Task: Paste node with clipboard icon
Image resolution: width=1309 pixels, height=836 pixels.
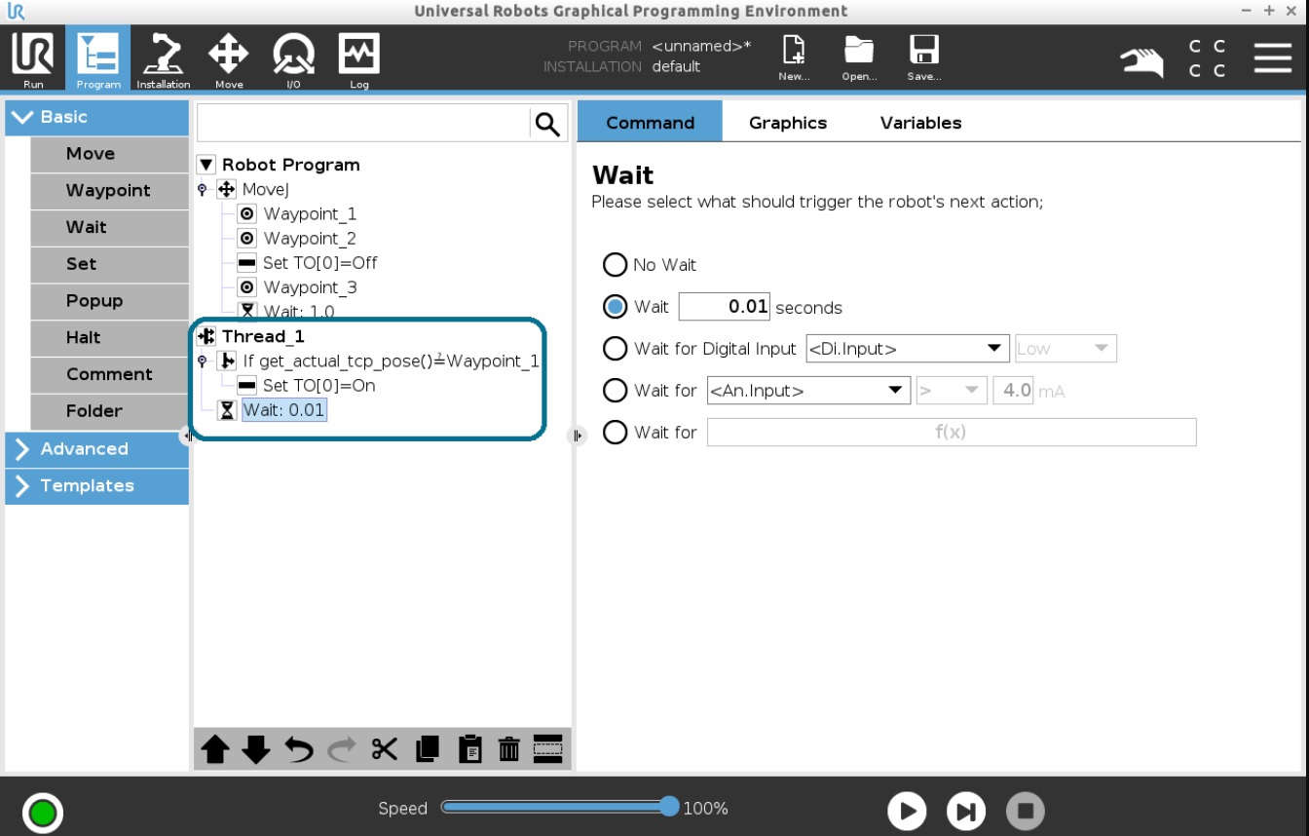Action: click(x=469, y=749)
